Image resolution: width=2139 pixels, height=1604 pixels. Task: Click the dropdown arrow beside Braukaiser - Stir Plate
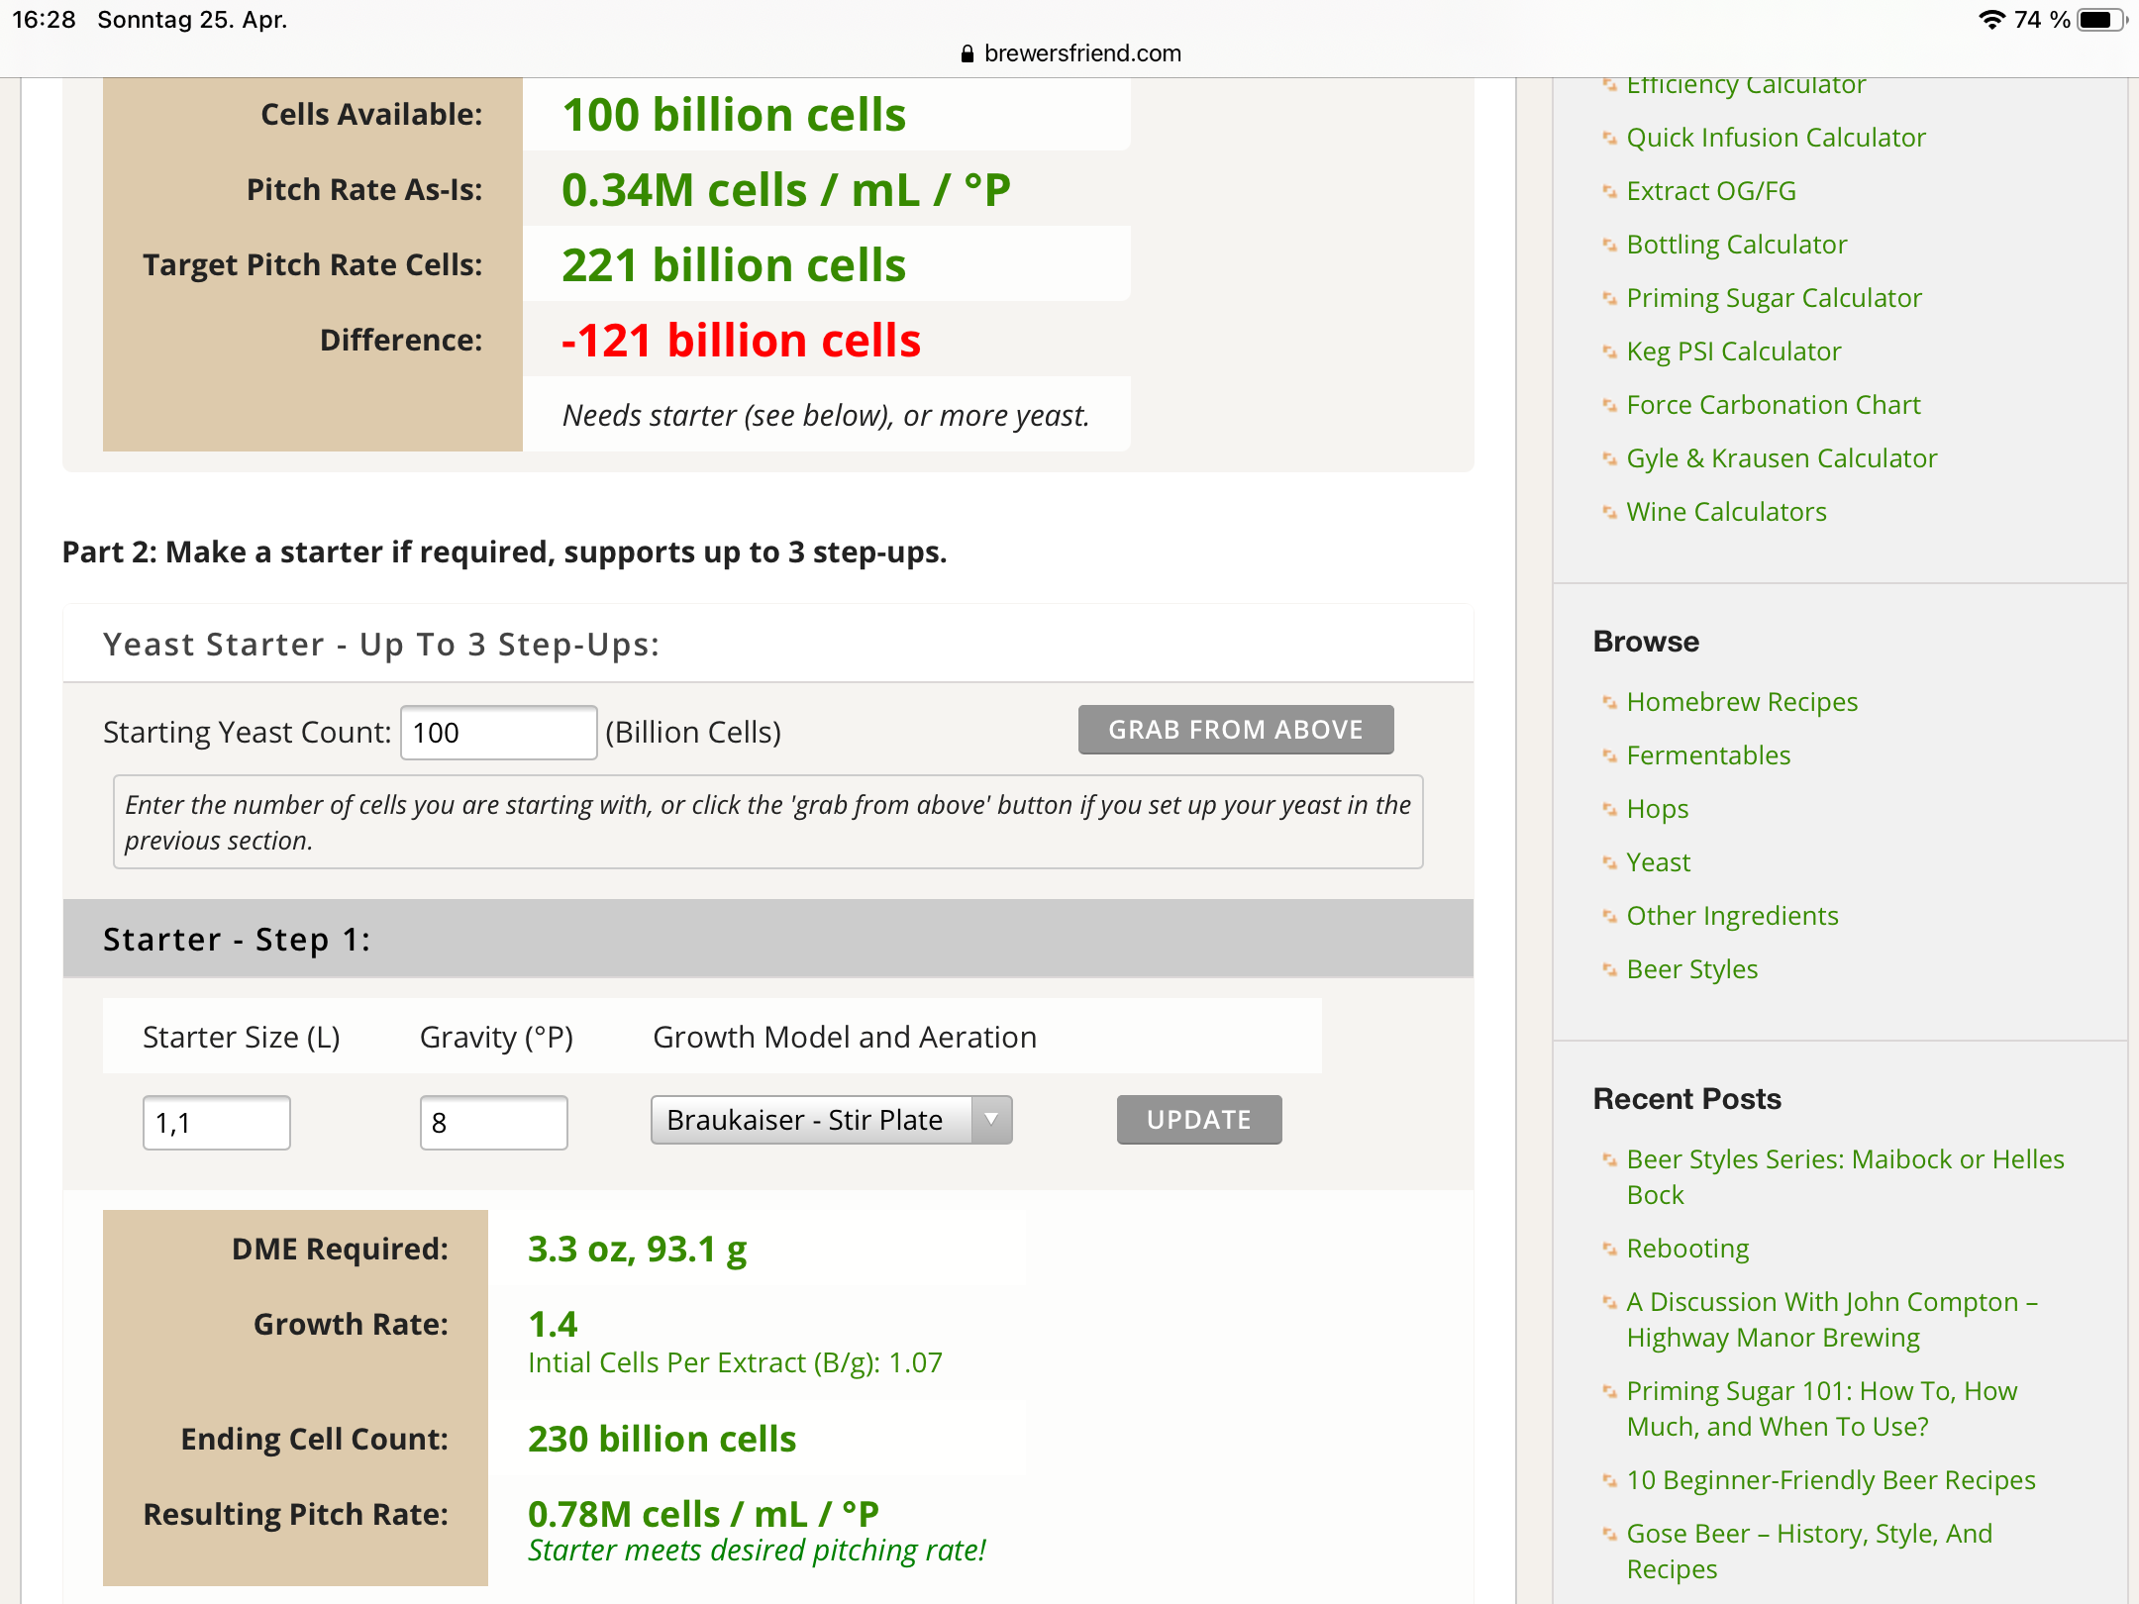(x=991, y=1120)
